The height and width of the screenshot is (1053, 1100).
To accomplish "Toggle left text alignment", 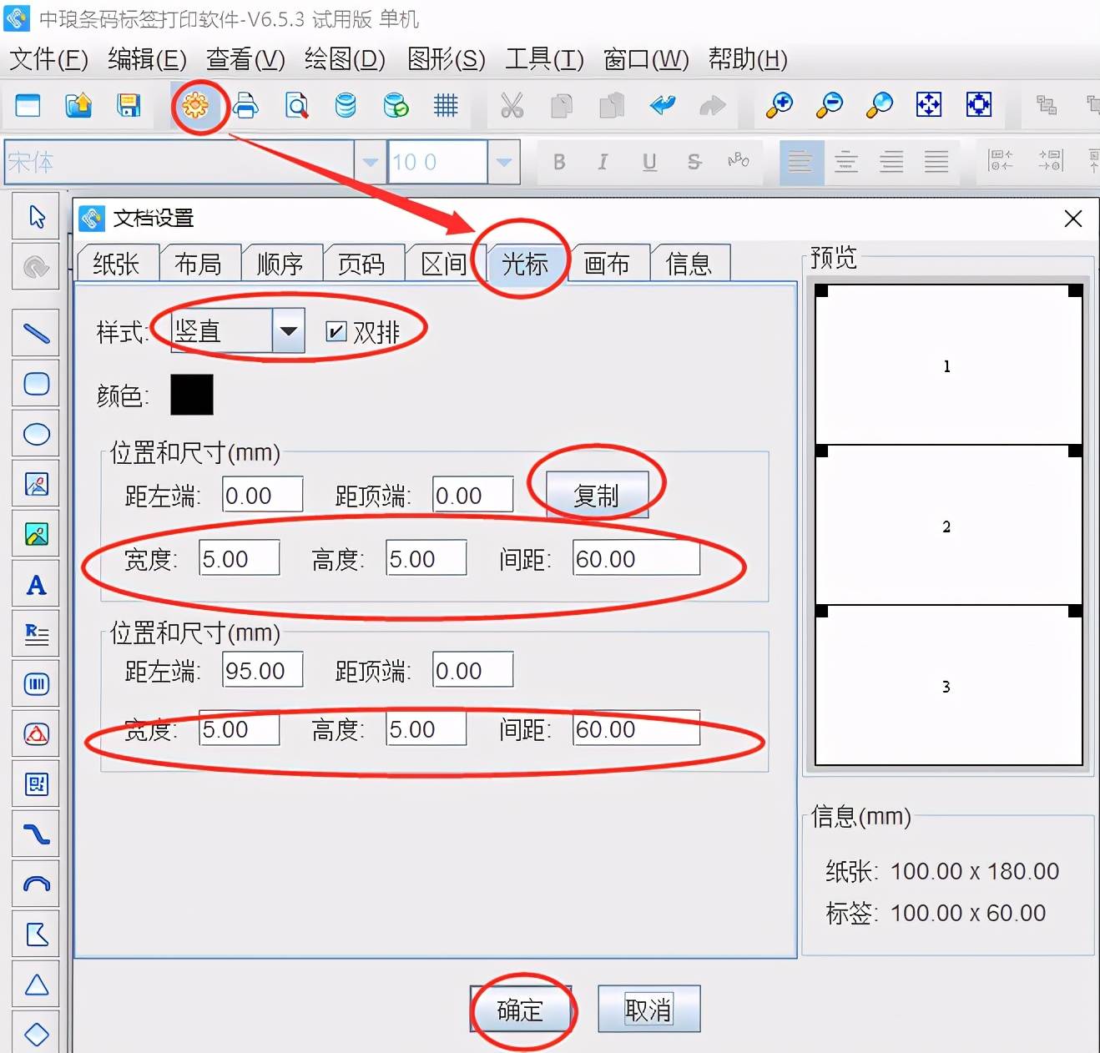I will click(x=800, y=162).
